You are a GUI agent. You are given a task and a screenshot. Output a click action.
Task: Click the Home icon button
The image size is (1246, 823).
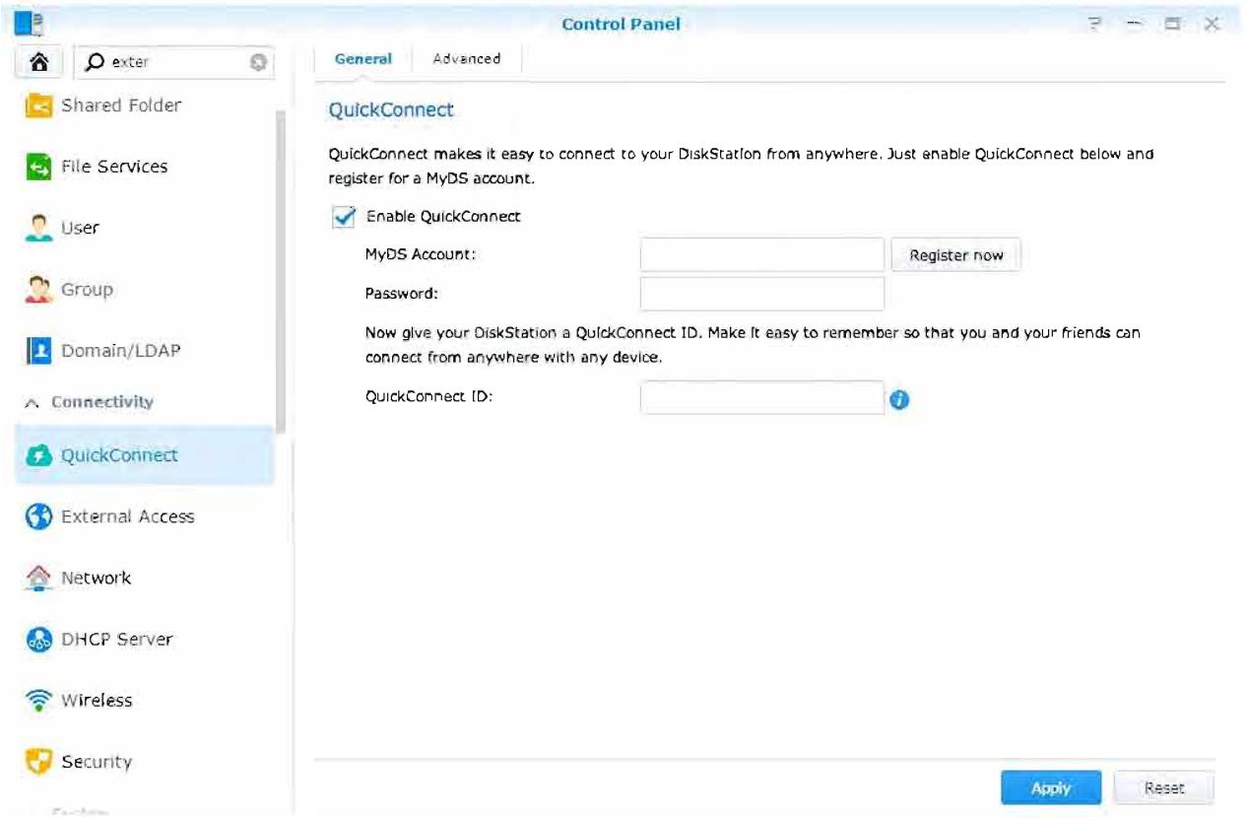[40, 62]
